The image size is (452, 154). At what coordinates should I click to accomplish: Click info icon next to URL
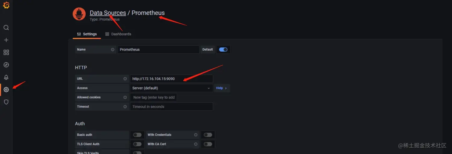[125, 79]
